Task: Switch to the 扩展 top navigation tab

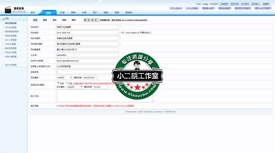Action: (x=62, y=13)
